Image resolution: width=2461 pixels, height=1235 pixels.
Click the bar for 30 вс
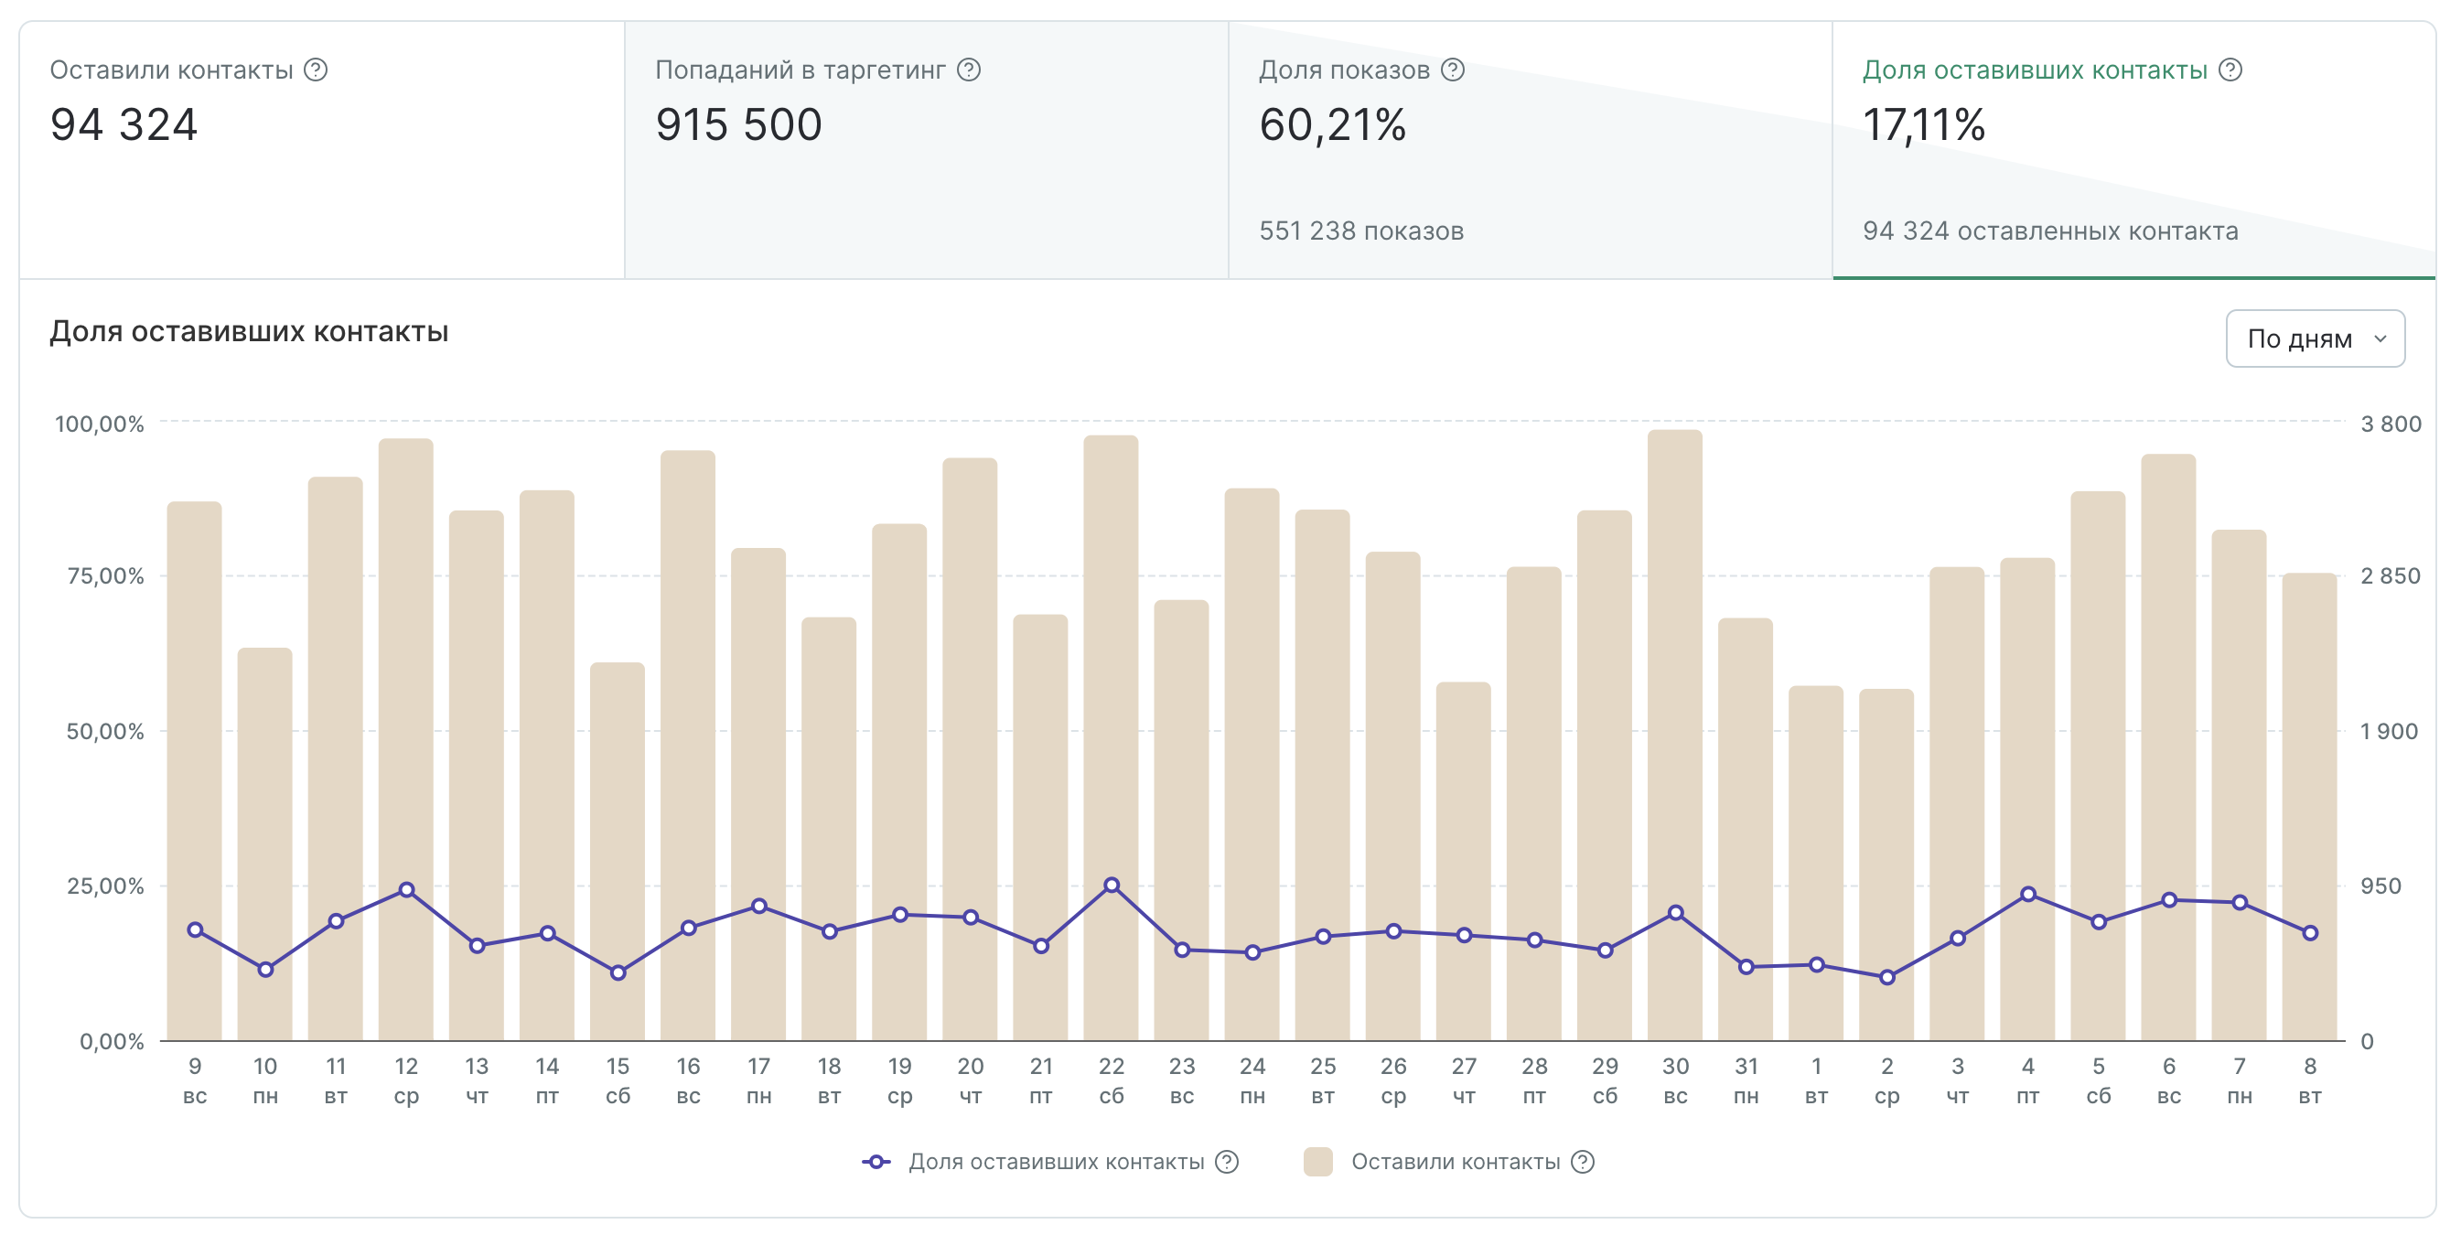tap(1675, 736)
